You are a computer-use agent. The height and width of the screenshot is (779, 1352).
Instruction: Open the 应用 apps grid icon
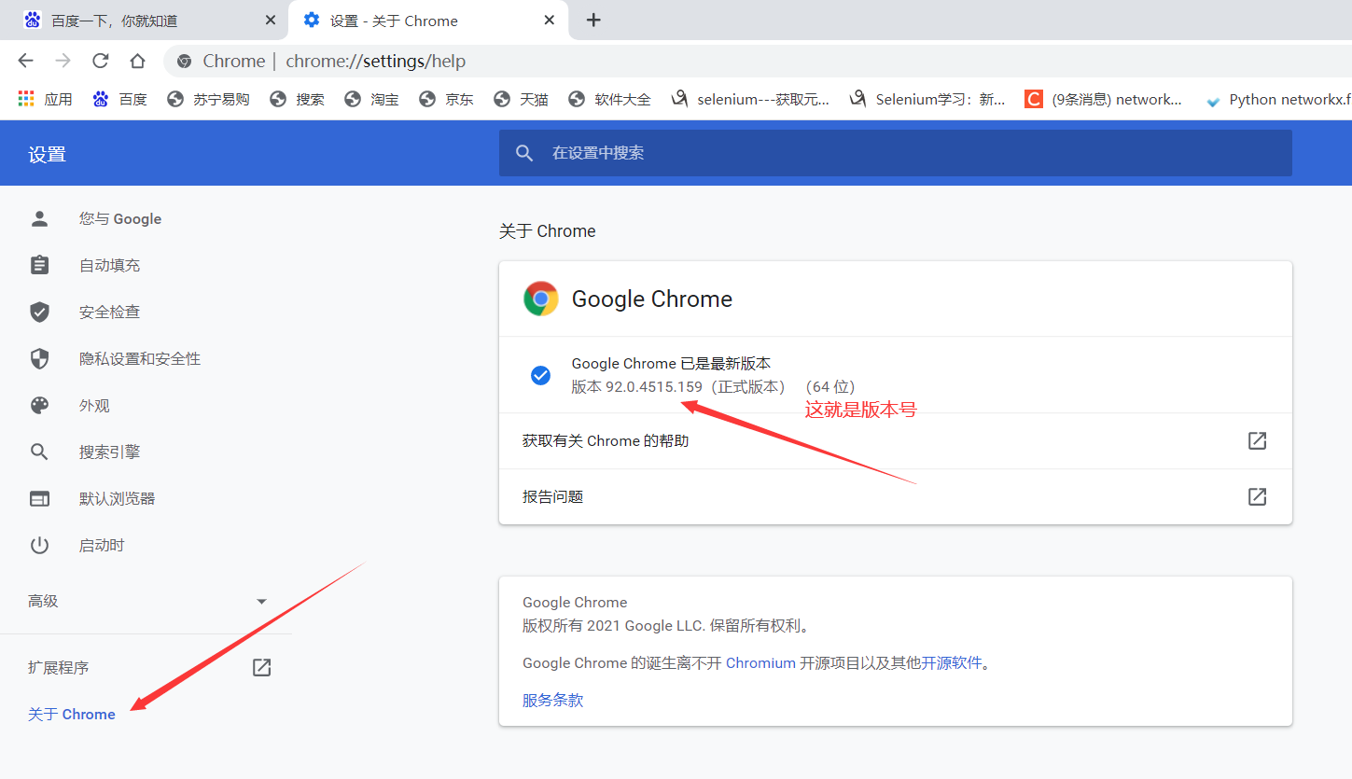coord(26,99)
